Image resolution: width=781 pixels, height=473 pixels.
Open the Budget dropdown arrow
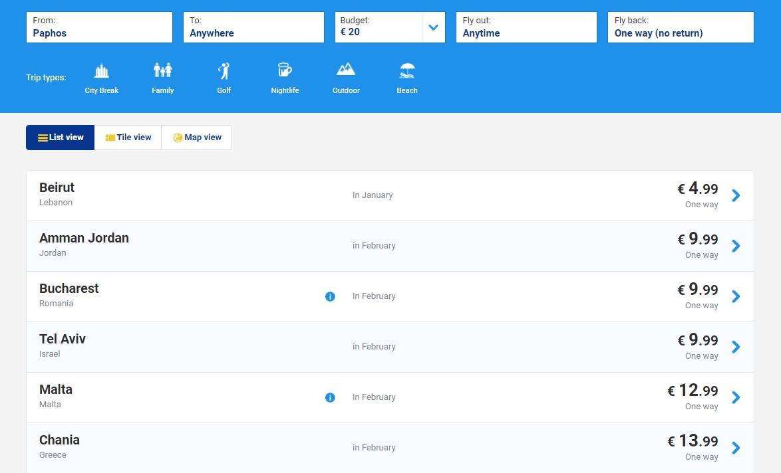tap(433, 27)
